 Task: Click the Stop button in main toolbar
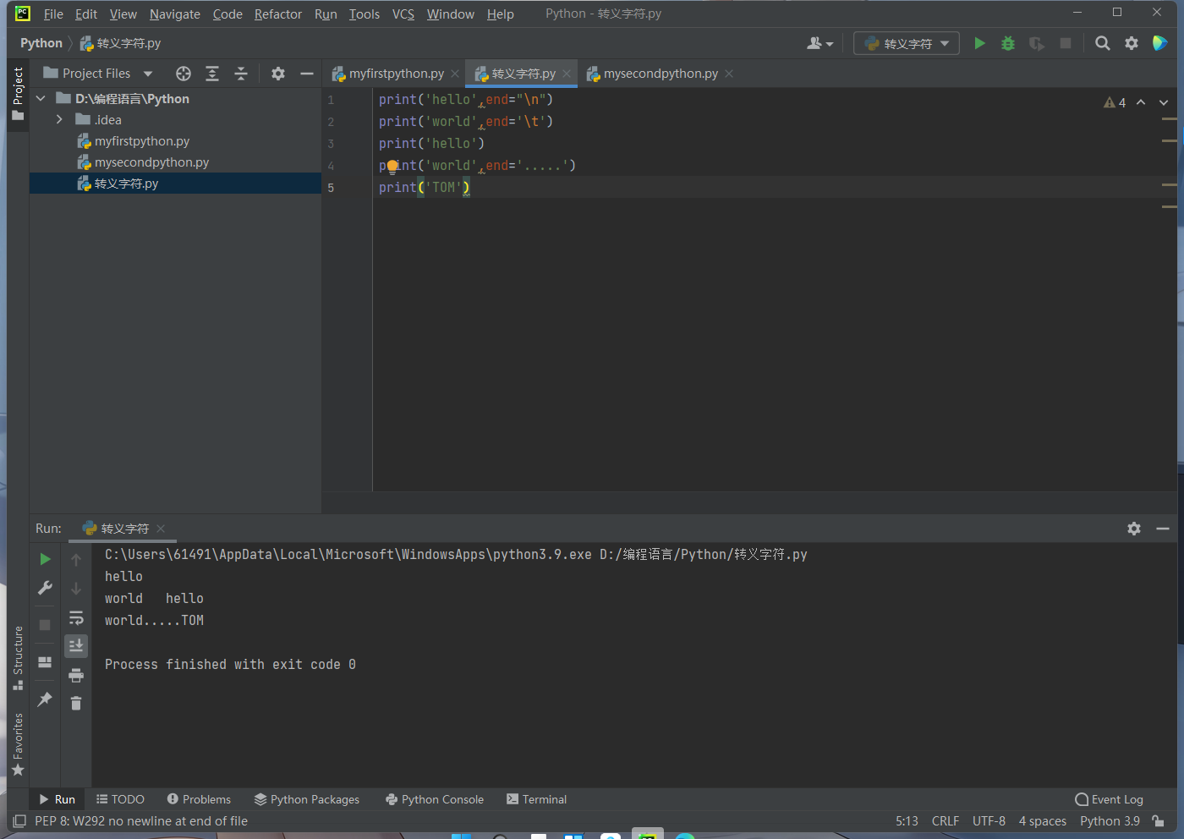click(1066, 43)
